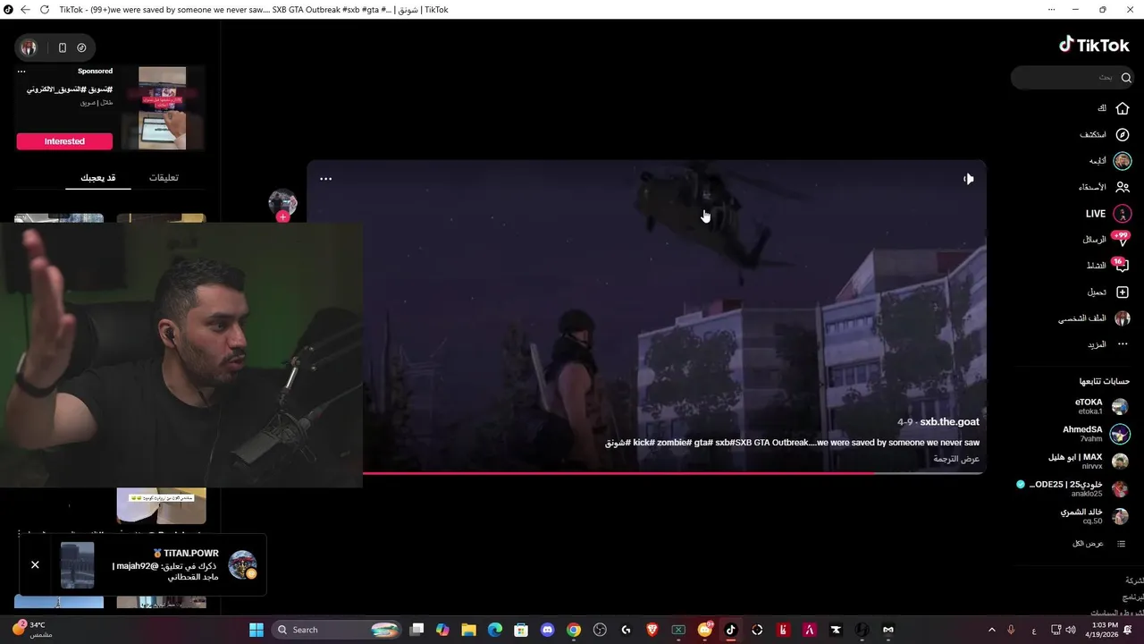The height and width of the screenshot is (644, 1144).
Task: Open browser window menu three dots
Action: point(1051,9)
